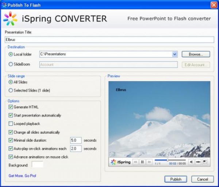This screenshot has height=187, width=219.
Task: Rewind to the previous slide in preview
Action: [x=135, y=162]
